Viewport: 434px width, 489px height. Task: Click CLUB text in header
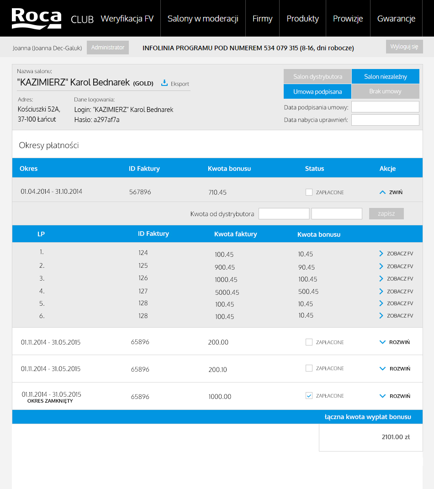coord(82,19)
